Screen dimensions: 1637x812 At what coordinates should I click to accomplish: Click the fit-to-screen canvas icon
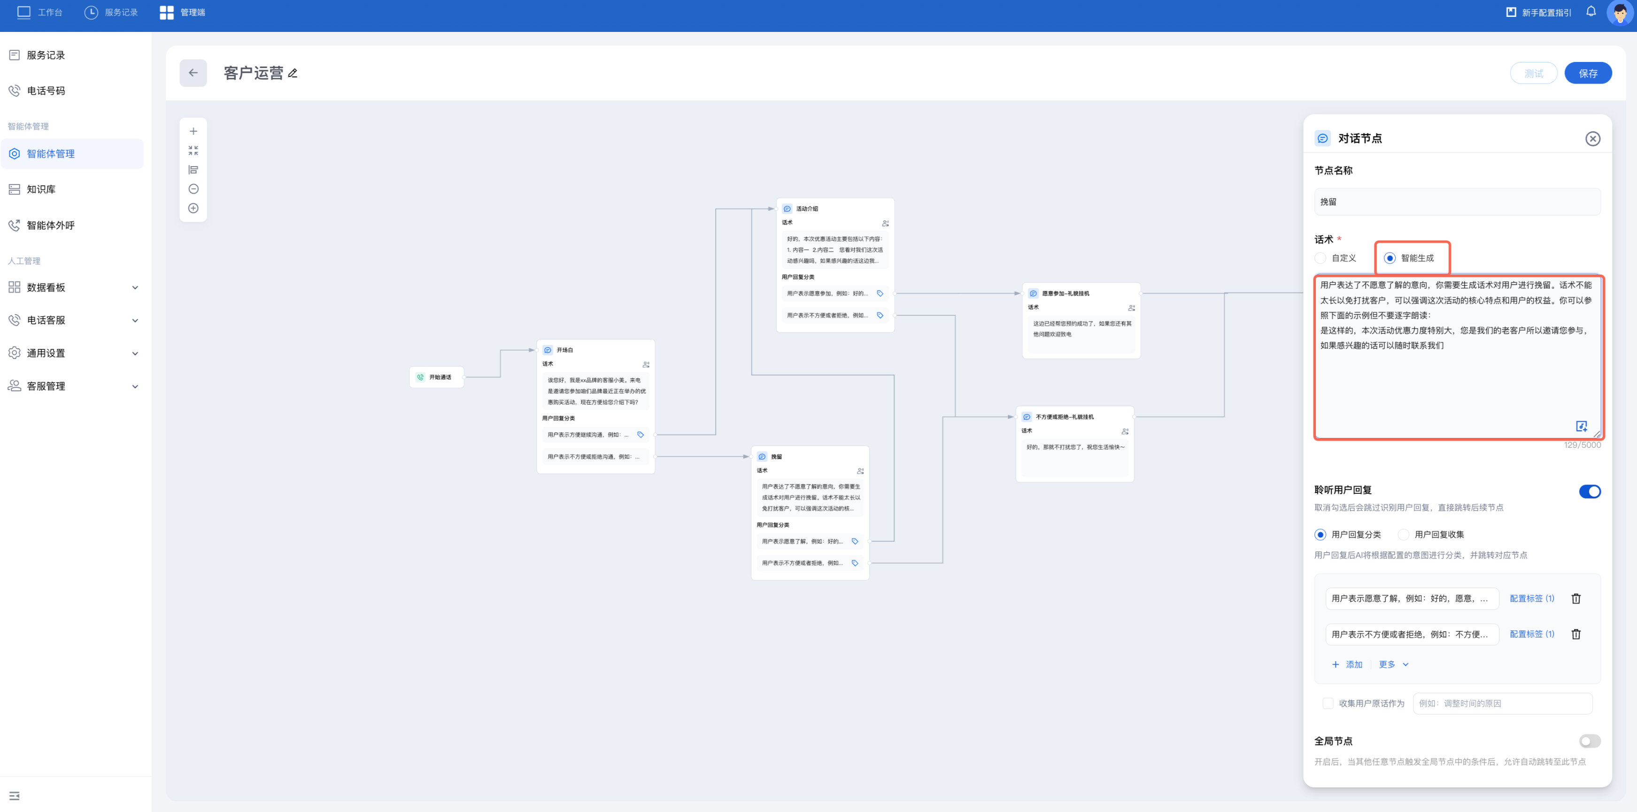(x=193, y=151)
